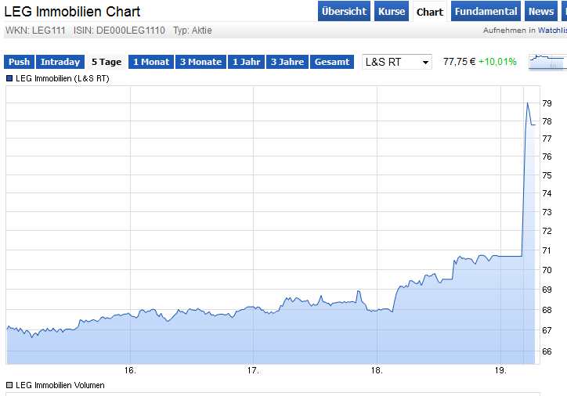The width and height of the screenshot is (567, 396).
Task: Go to the News tab
Action: click(x=540, y=12)
